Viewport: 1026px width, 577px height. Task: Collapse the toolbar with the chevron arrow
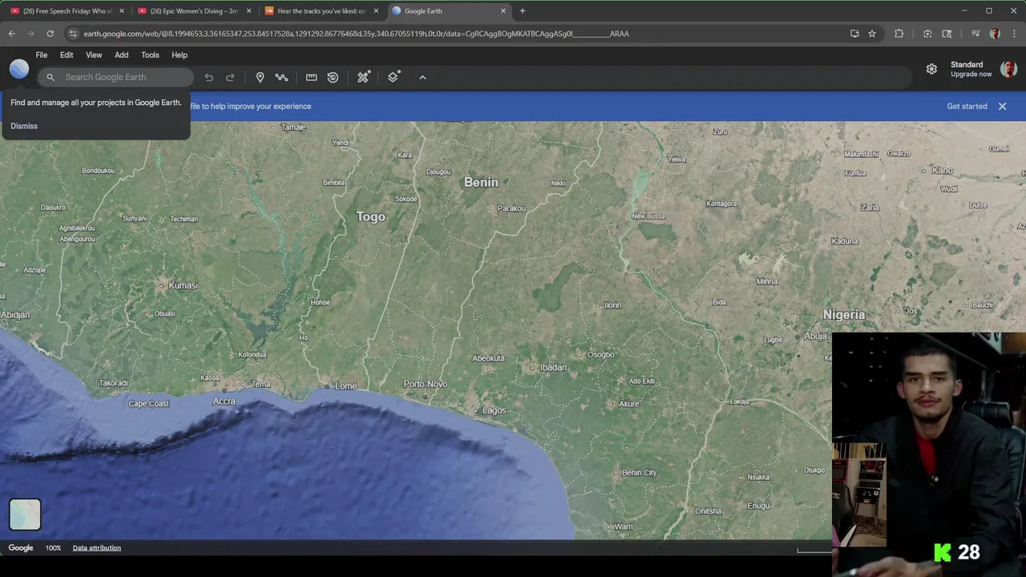coord(422,77)
